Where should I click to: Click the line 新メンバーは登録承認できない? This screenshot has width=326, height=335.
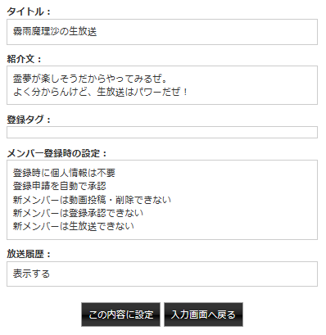pyautogui.click(x=78, y=213)
